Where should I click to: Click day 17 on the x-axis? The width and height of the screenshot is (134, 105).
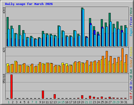point(71,102)
